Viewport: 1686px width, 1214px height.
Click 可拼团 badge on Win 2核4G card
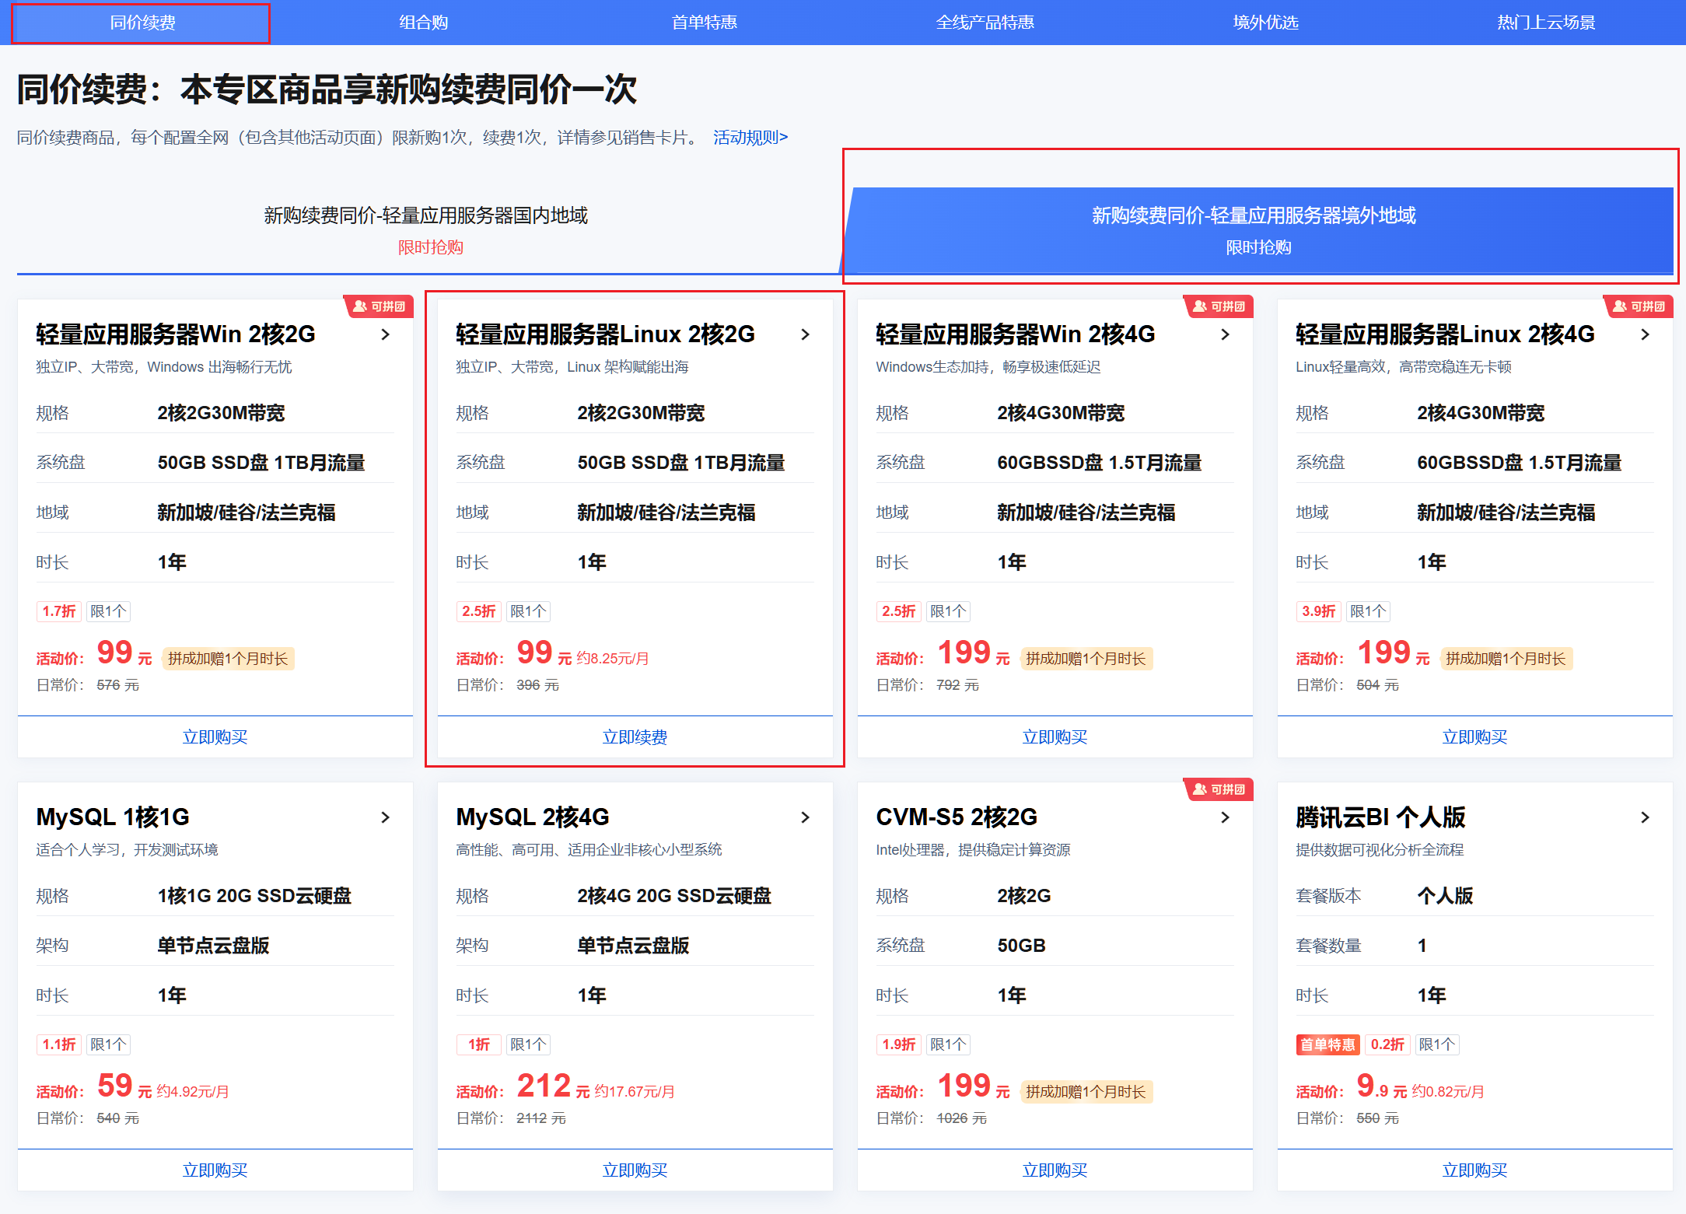1219,306
